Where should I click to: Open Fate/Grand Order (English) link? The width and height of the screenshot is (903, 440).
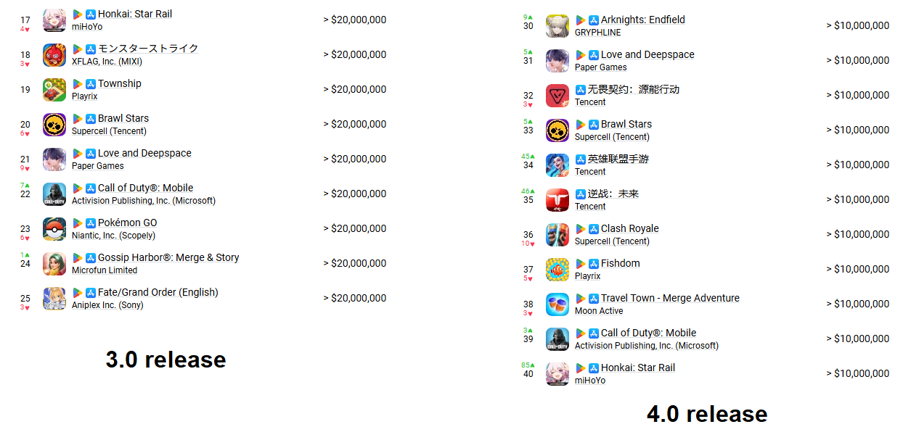[158, 293]
